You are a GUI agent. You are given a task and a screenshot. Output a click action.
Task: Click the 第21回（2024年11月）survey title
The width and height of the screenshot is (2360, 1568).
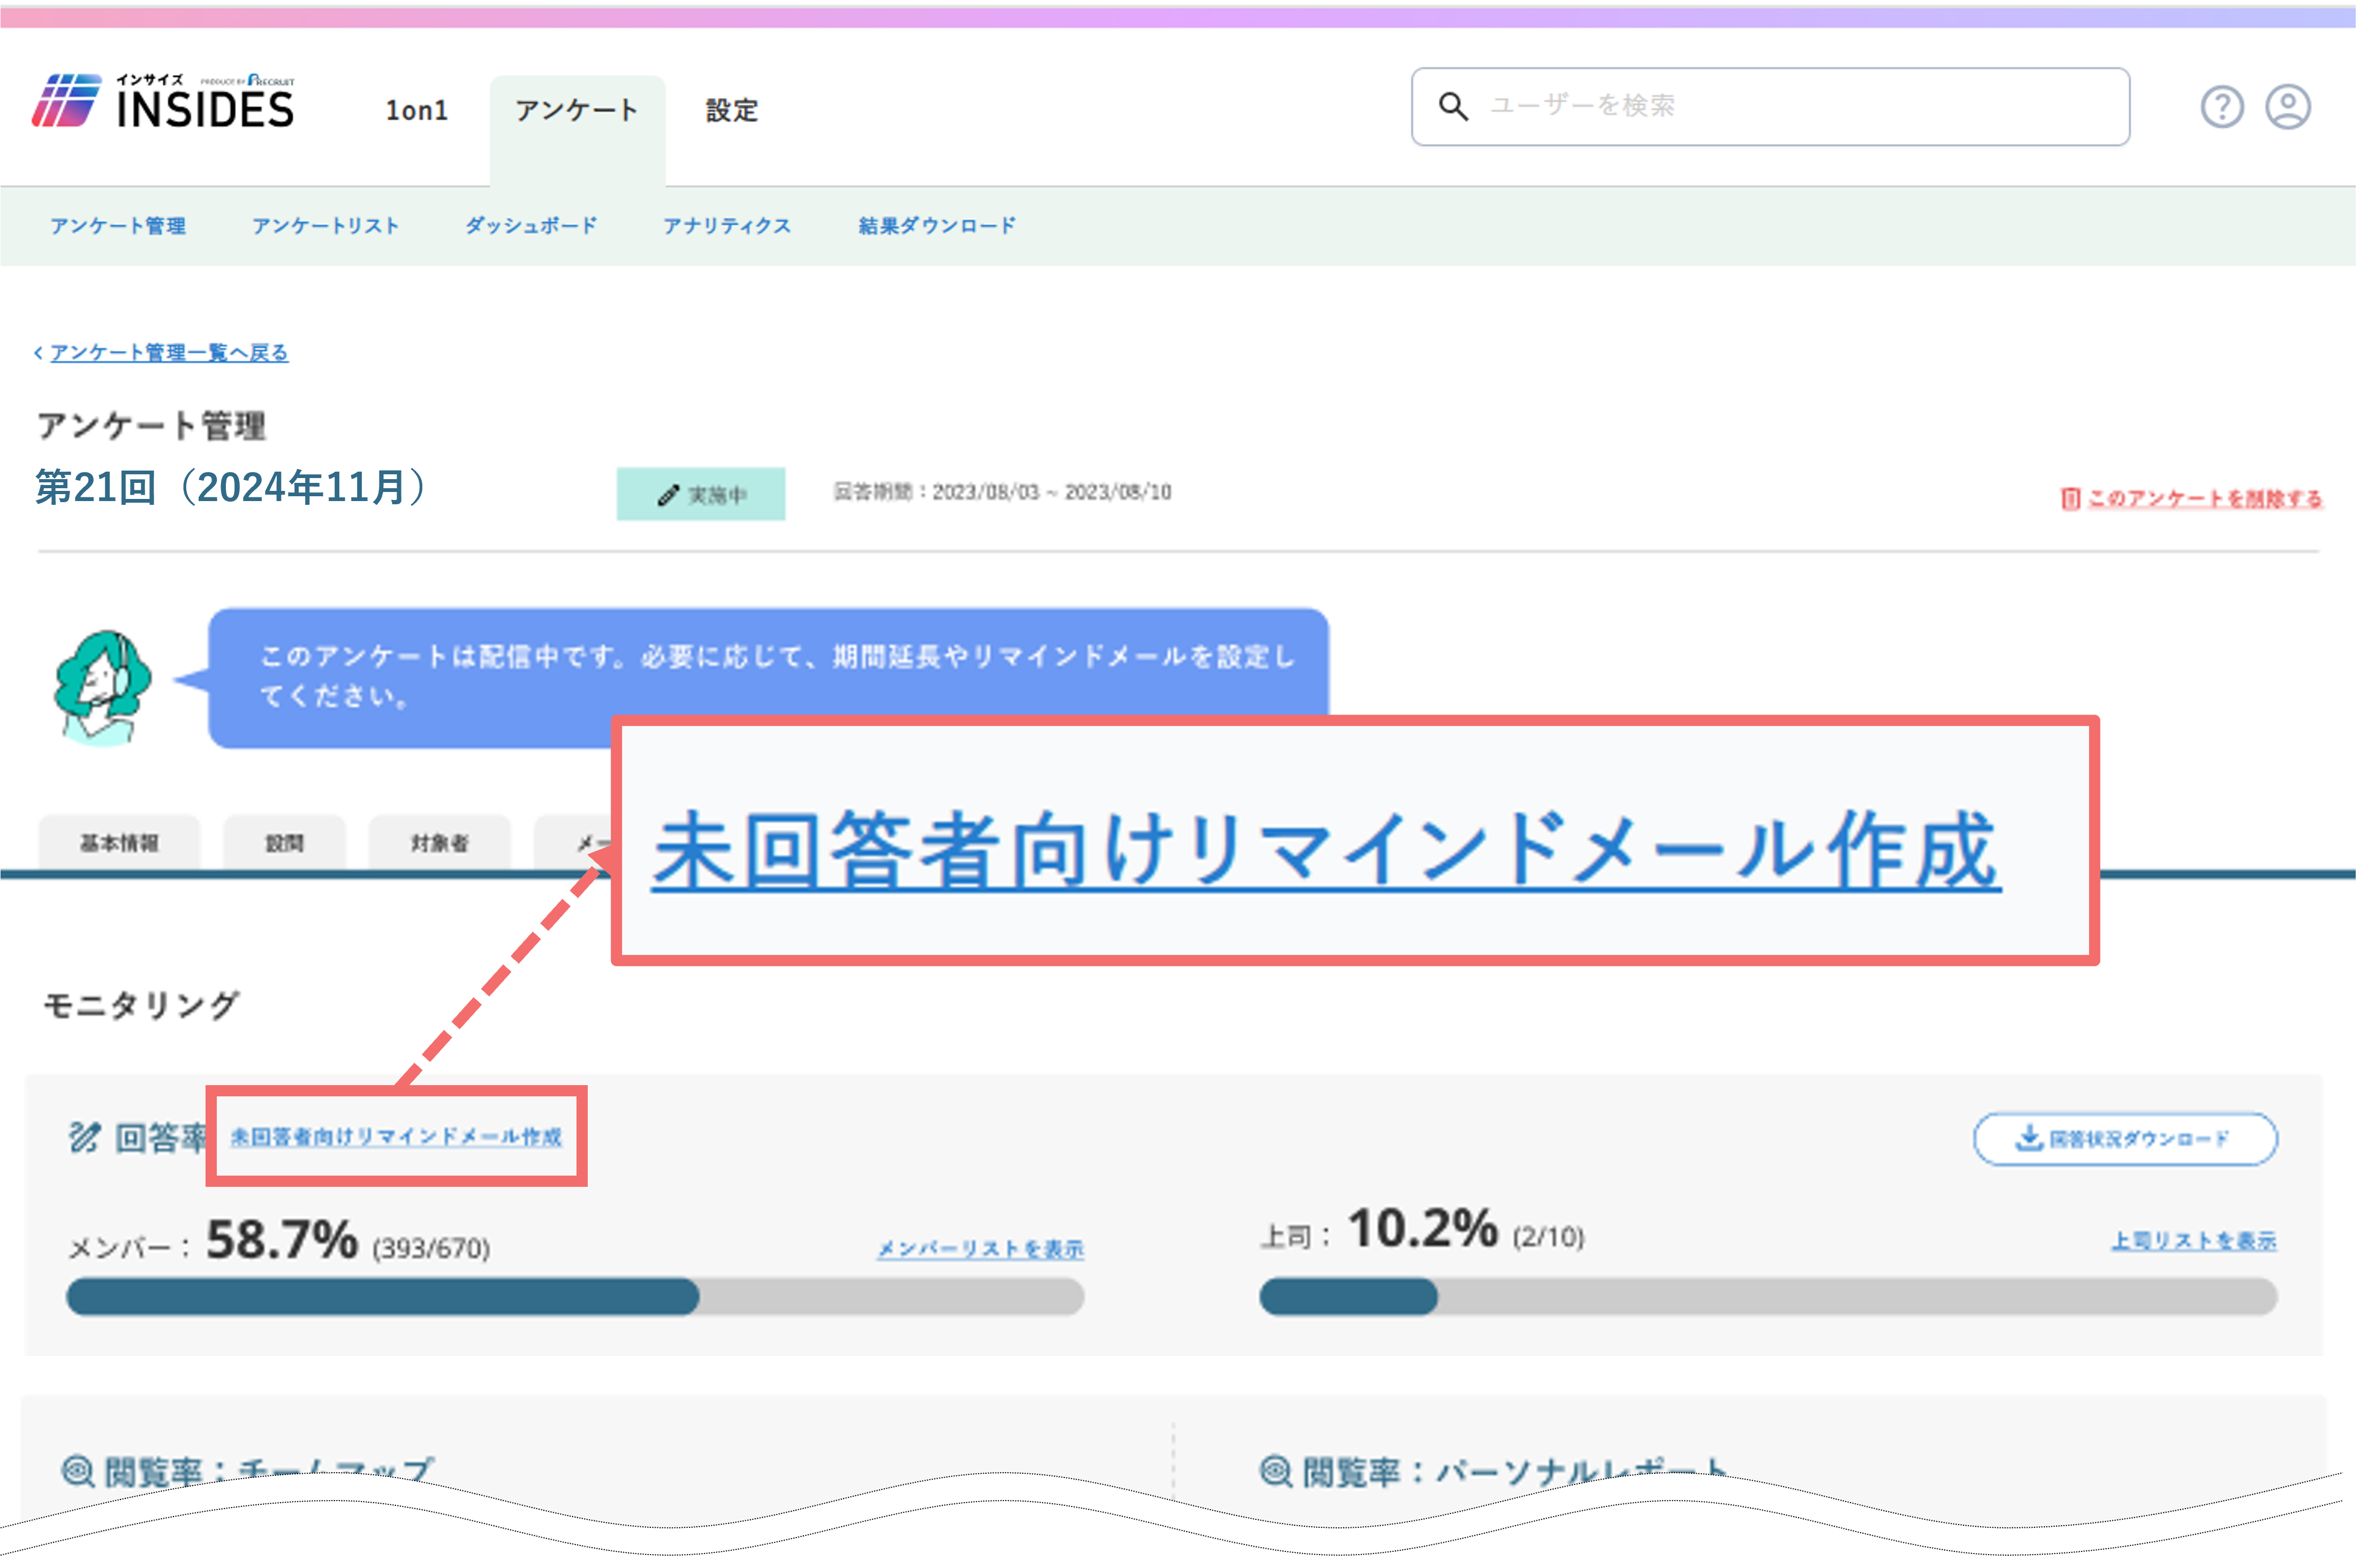pos(232,488)
